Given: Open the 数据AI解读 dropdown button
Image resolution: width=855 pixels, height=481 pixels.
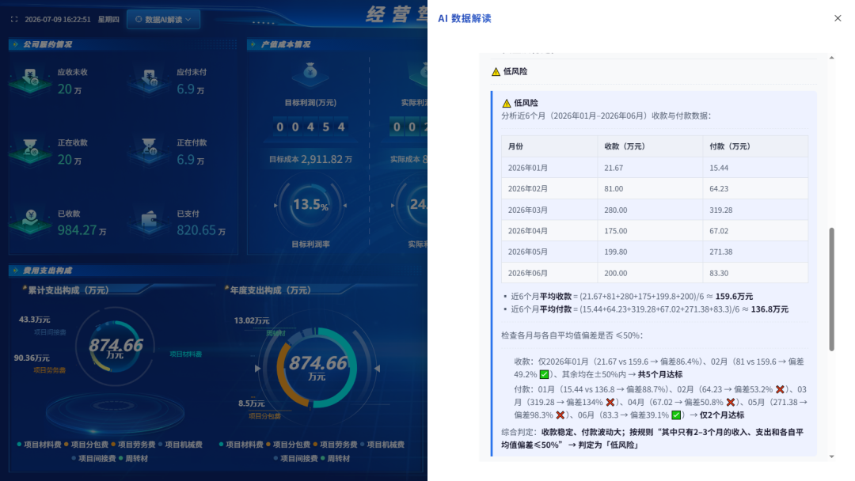Looking at the screenshot, I should [163, 19].
